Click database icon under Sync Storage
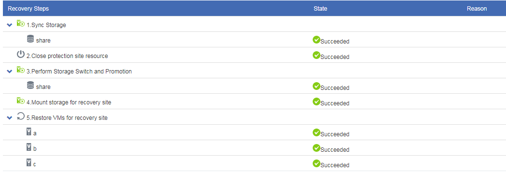506x174 pixels. (x=30, y=39)
